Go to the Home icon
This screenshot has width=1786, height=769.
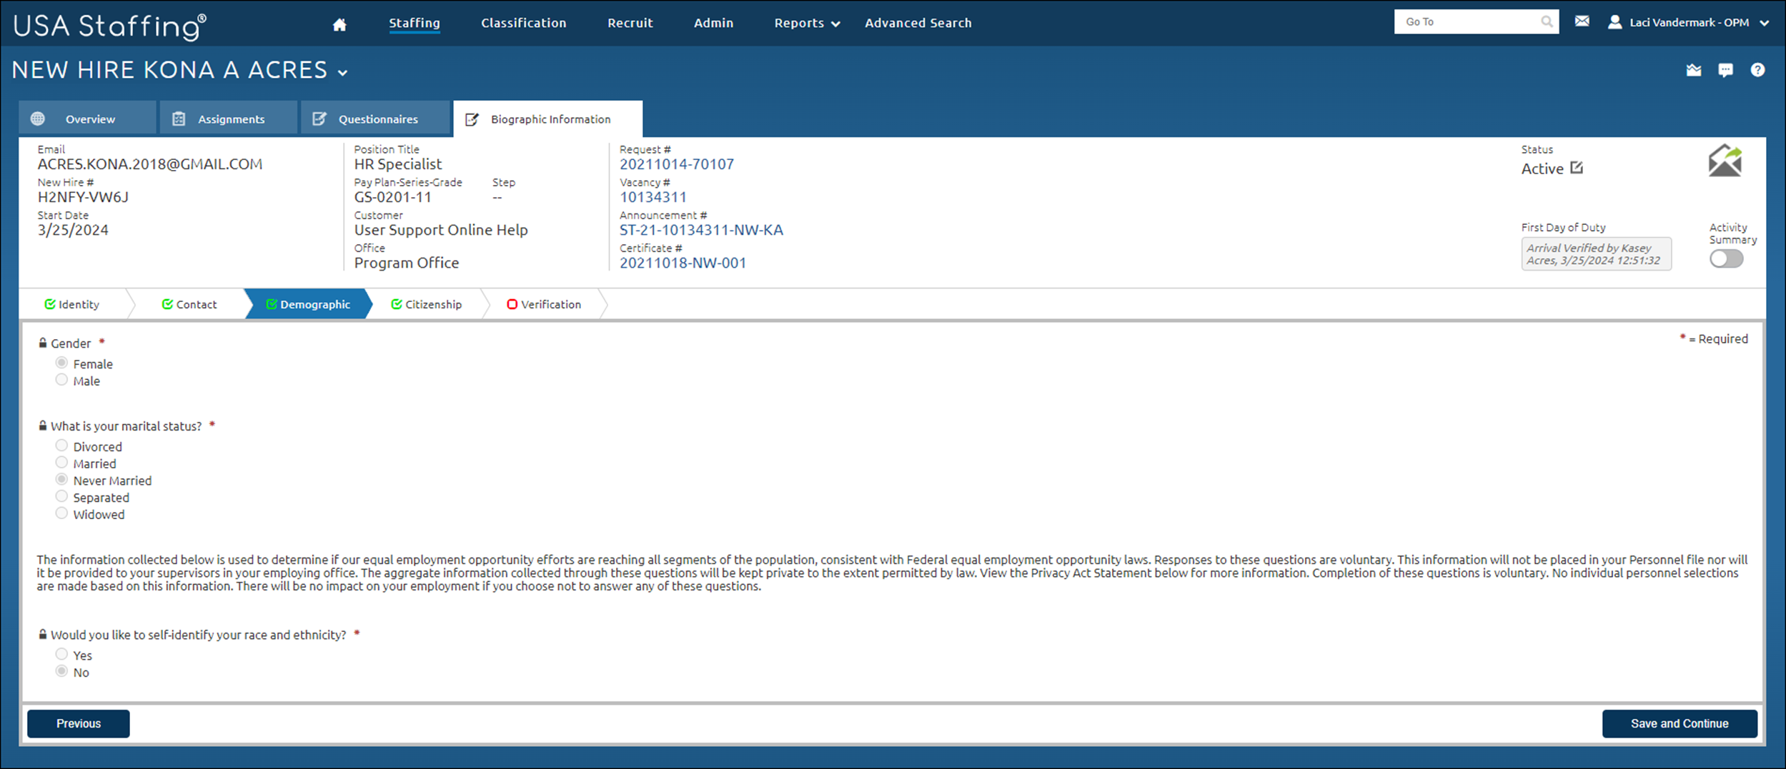339,24
